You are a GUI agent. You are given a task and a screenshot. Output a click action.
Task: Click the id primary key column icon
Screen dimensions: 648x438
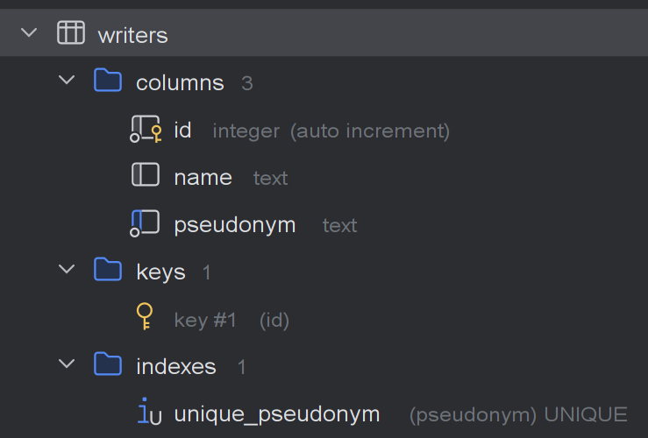[146, 129]
